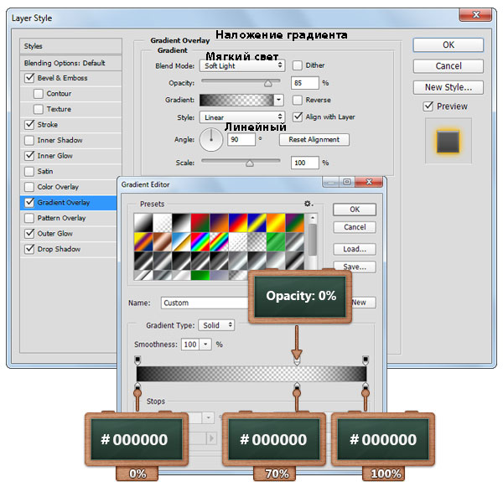Click the New Style... button

[x=449, y=87]
